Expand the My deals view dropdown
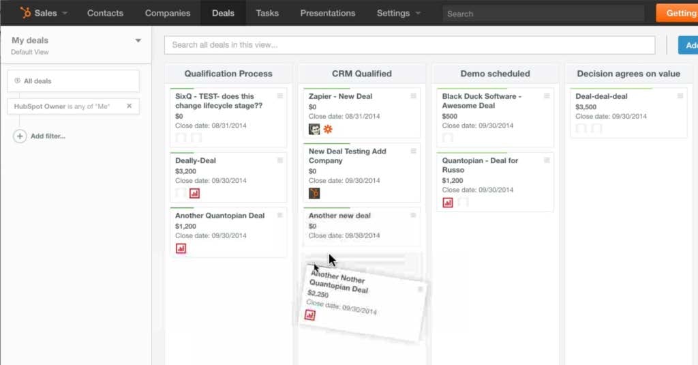 pos(138,41)
